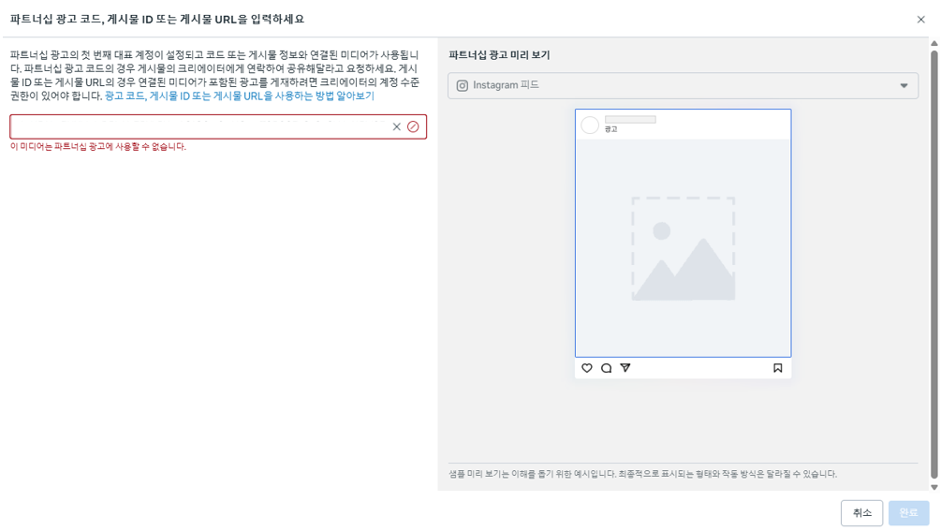This screenshot has width=941, height=531.
Task: Expand the preview dropdown using caret arrow
Action: point(904,86)
